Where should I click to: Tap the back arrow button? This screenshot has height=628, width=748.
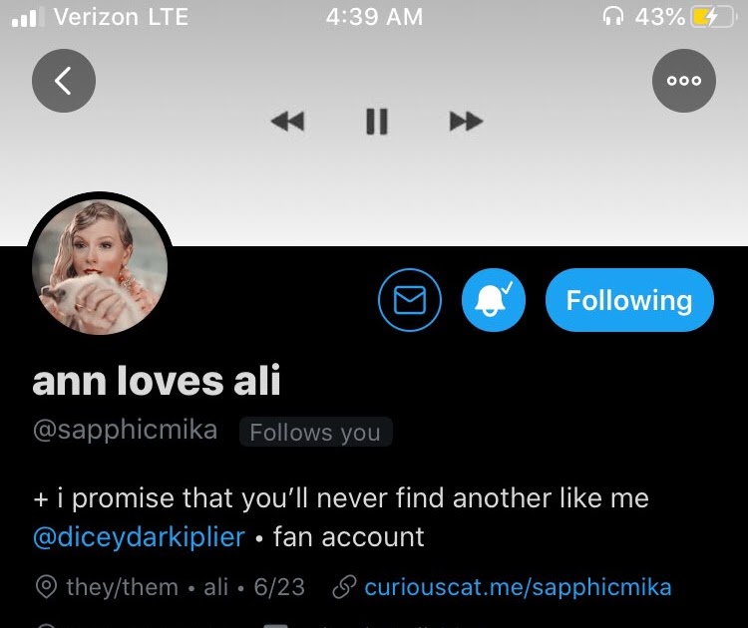coord(64,81)
